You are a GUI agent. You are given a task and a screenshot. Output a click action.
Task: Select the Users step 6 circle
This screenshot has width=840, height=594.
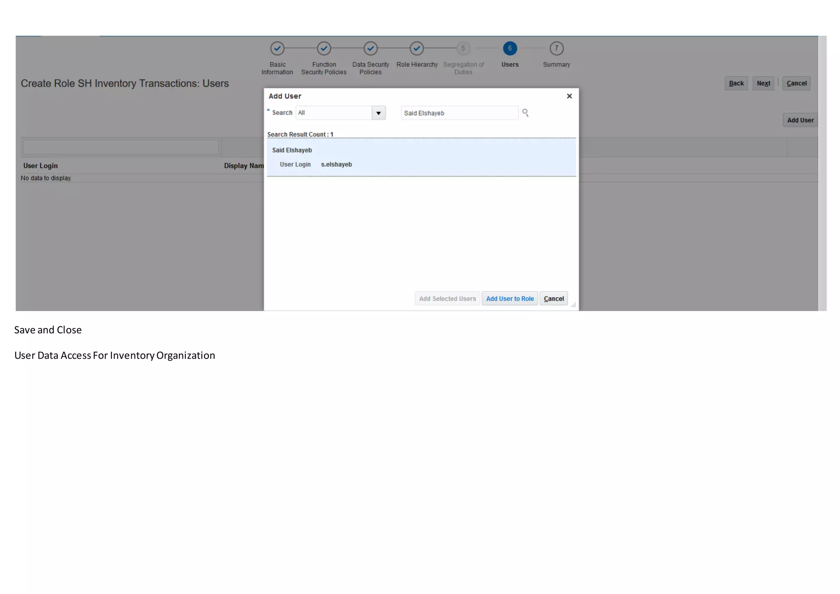[x=510, y=48]
